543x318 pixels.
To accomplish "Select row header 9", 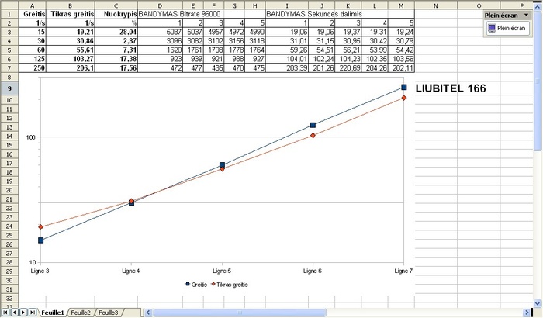I will coord(8,89).
